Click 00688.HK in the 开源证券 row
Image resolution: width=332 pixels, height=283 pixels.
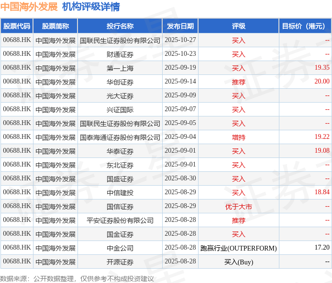pos(17,261)
